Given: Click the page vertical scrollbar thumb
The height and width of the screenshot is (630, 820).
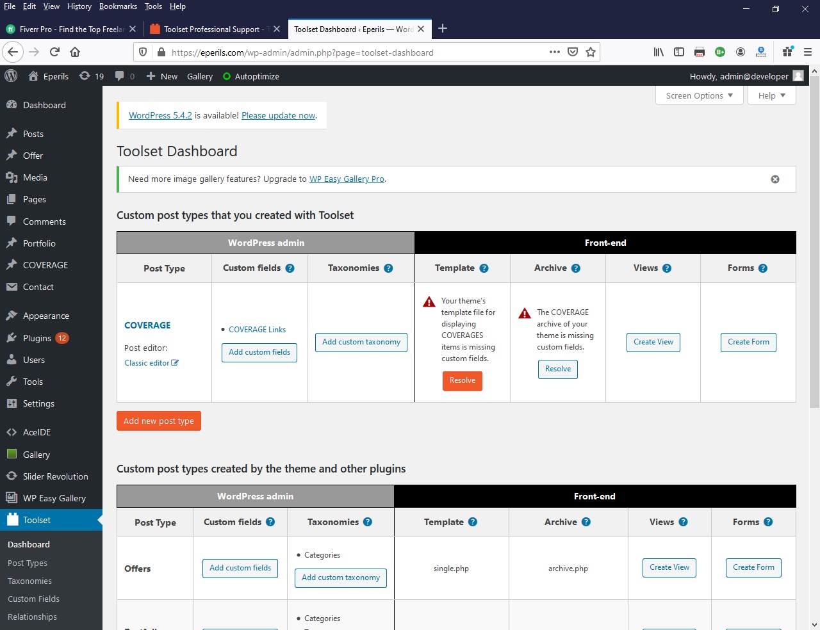Looking at the screenshot, I should pyautogui.click(x=814, y=243).
